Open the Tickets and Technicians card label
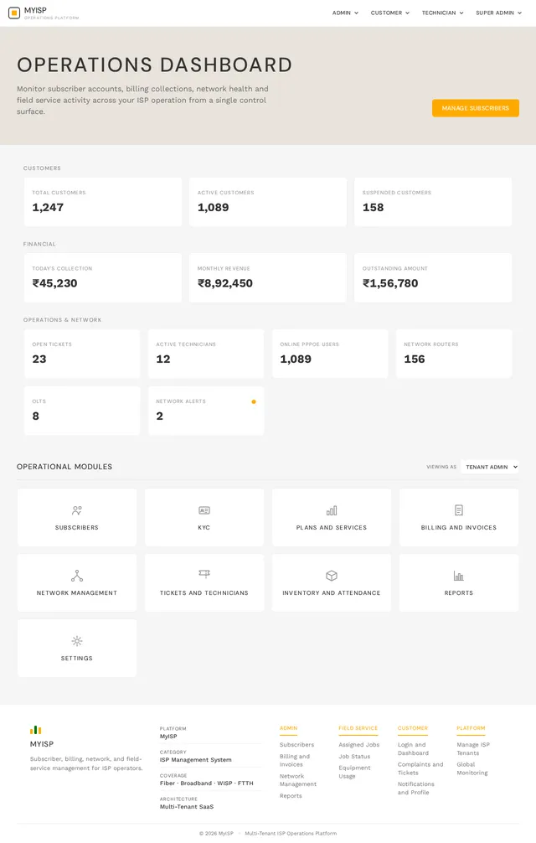Viewport: 536px width, 843px height. tap(204, 593)
